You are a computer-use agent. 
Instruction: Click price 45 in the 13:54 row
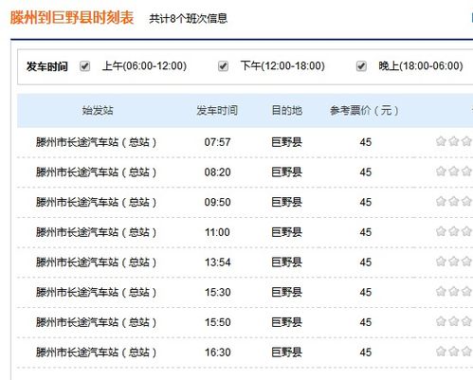[x=366, y=262]
